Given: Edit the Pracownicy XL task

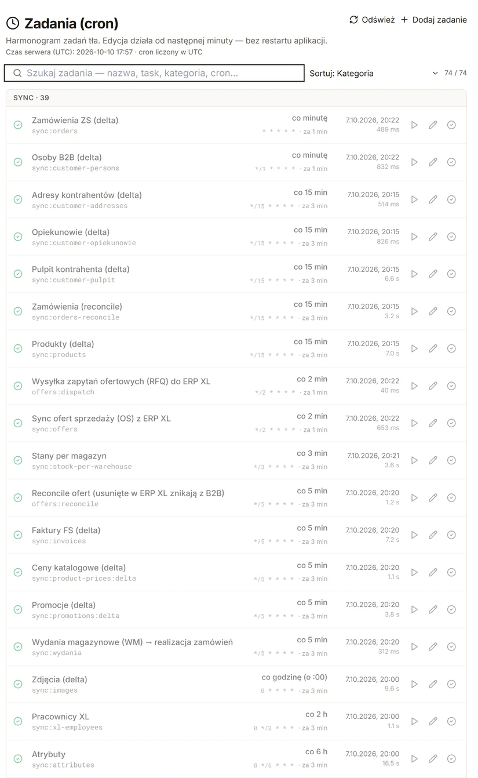Looking at the screenshot, I should click(433, 721).
